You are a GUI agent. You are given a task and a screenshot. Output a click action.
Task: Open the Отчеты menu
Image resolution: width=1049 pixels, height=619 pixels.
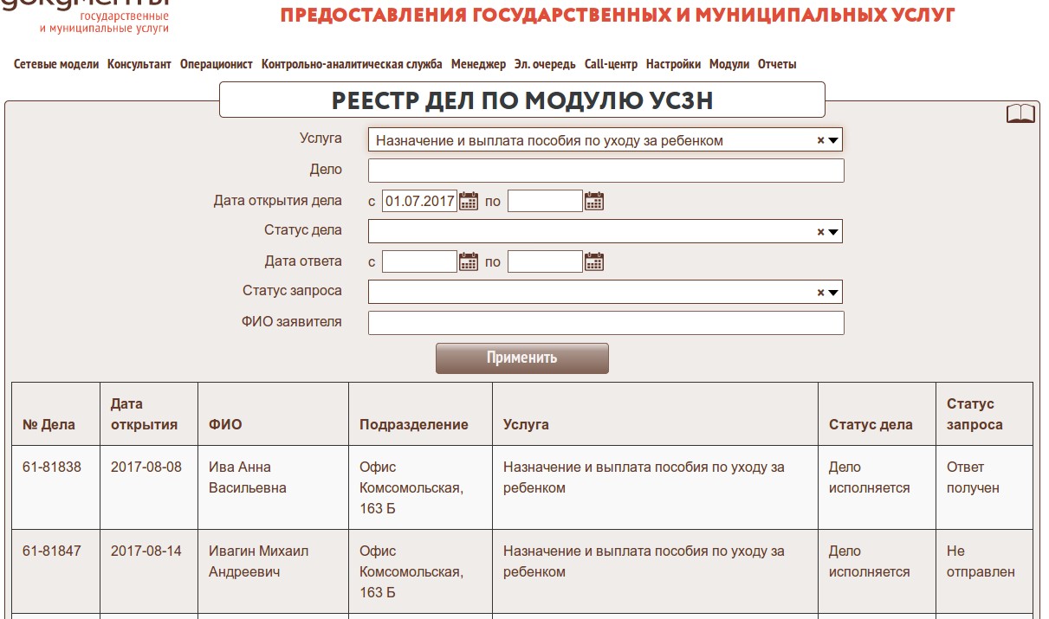click(x=777, y=64)
